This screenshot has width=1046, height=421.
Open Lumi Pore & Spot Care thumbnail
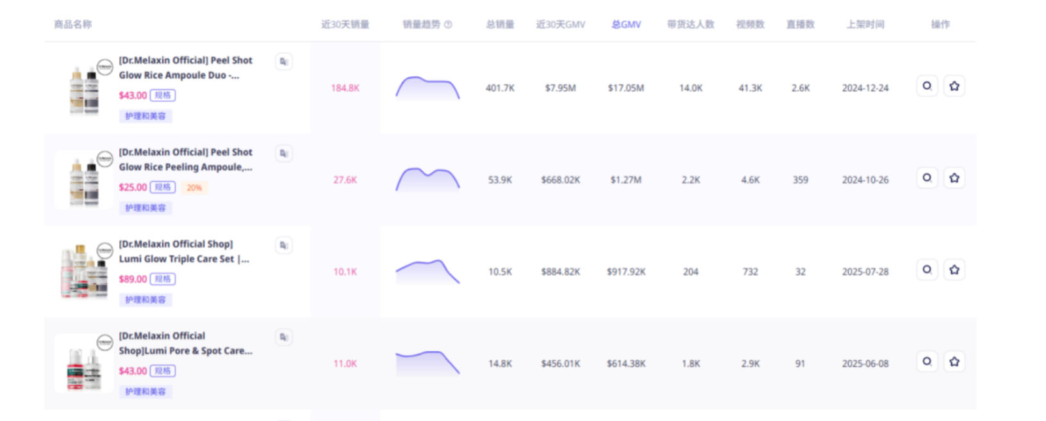click(x=84, y=363)
